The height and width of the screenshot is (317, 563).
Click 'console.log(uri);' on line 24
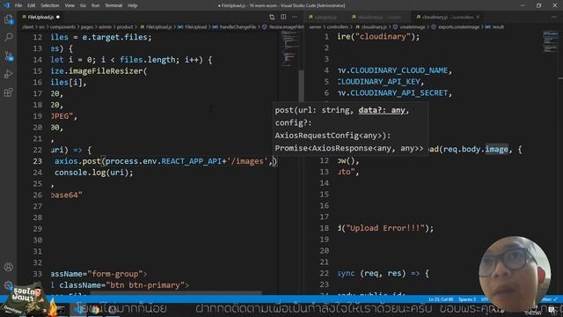(94, 173)
